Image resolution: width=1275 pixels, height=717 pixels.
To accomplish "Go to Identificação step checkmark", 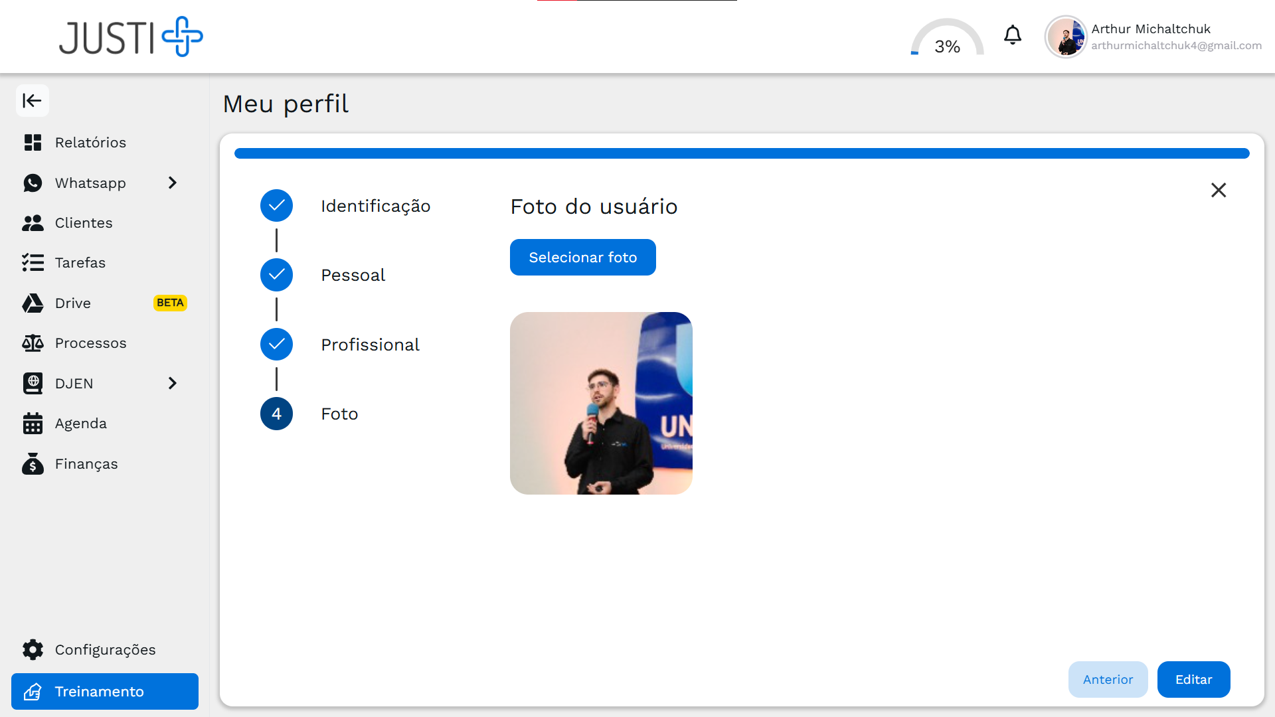I will 276,206.
